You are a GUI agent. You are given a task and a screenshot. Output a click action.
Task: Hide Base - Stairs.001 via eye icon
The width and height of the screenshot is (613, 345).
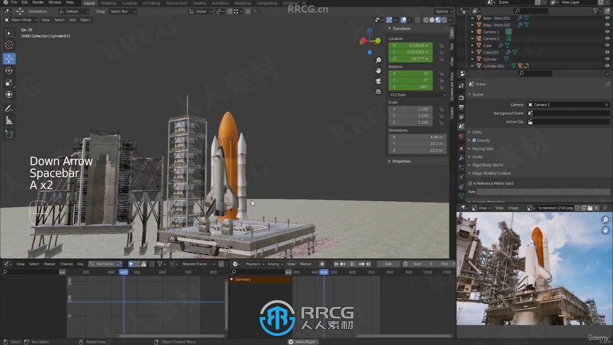coord(607,18)
